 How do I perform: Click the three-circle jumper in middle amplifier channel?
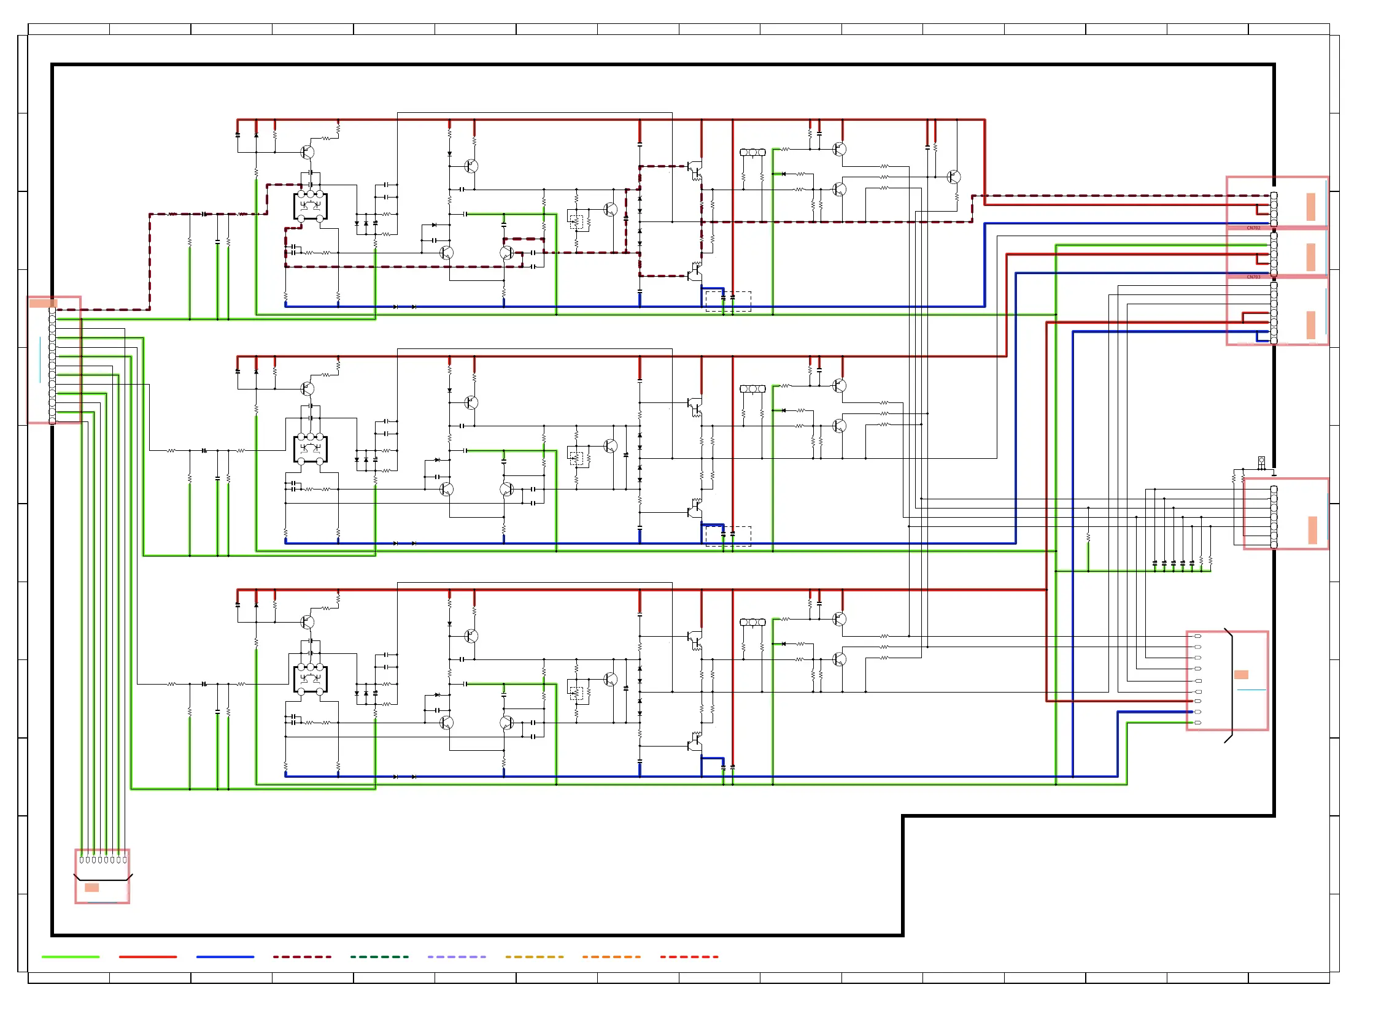[752, 389]
